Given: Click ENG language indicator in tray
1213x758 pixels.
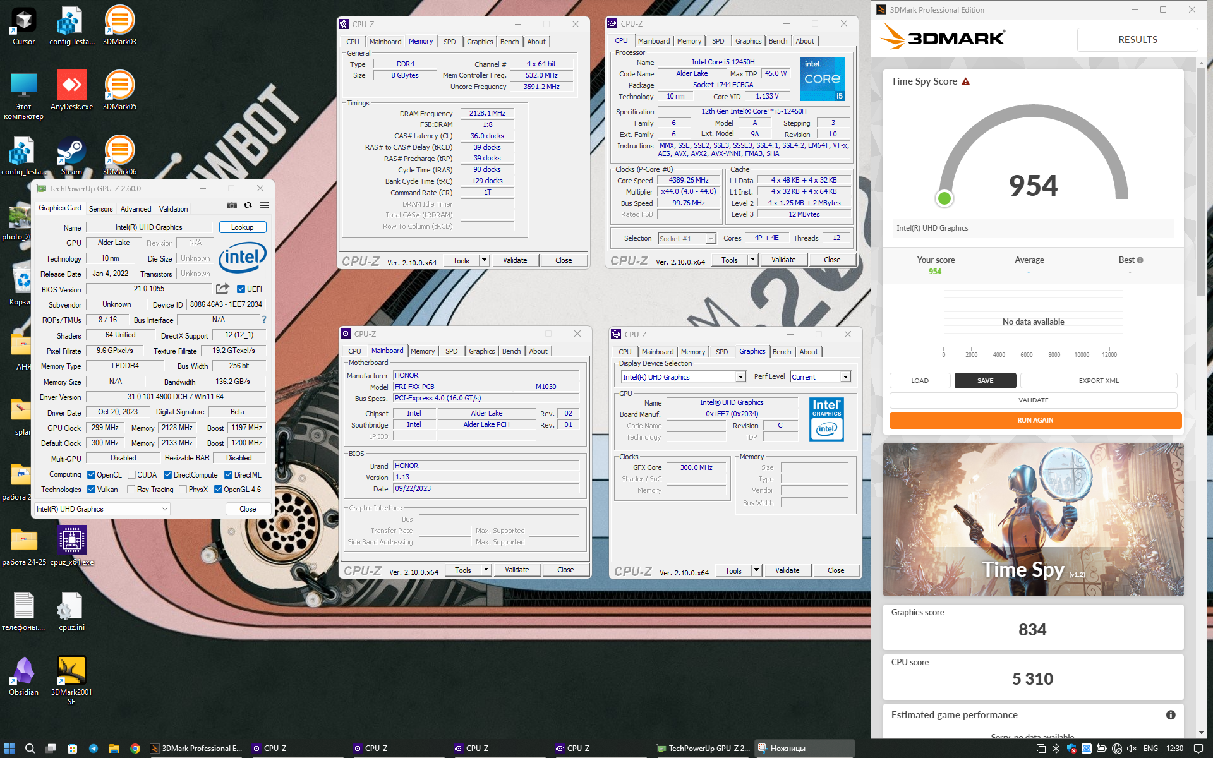Looking at the screenshot, I should pos(1150,749).
